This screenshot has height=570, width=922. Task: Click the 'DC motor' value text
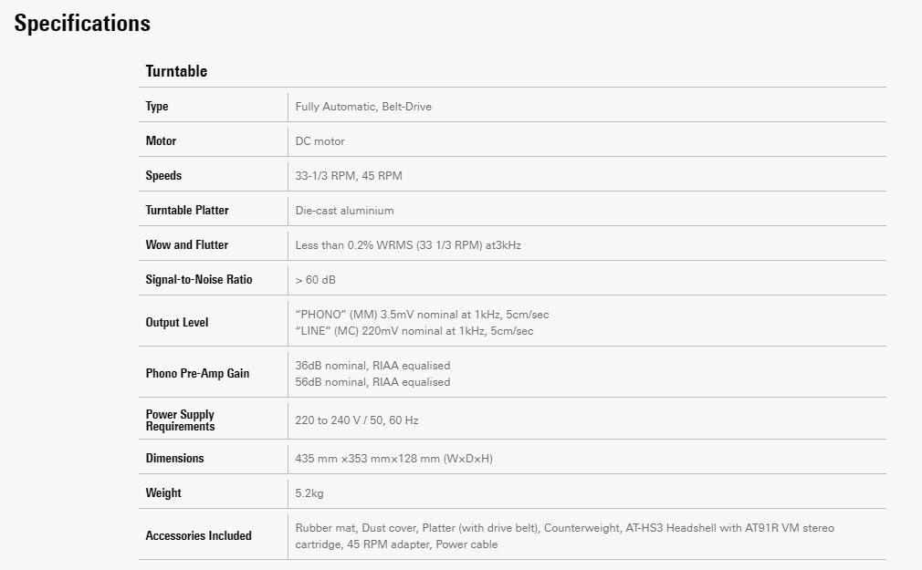(320, 141)
